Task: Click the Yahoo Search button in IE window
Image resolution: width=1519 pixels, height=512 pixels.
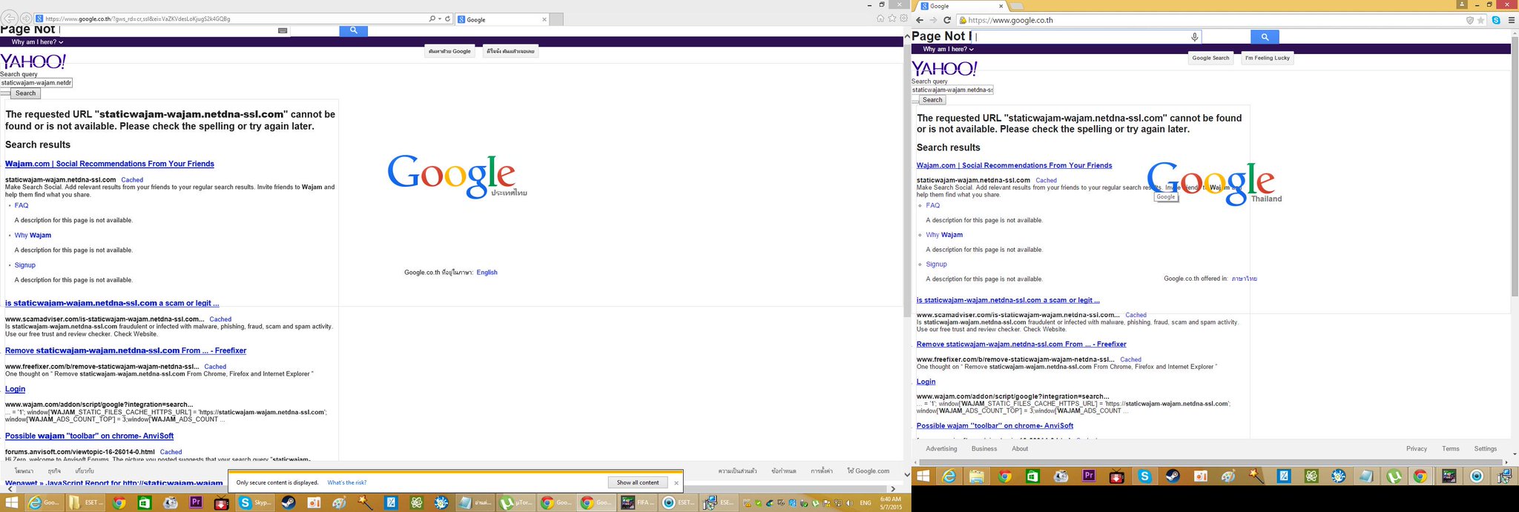Action: point(25,93)
